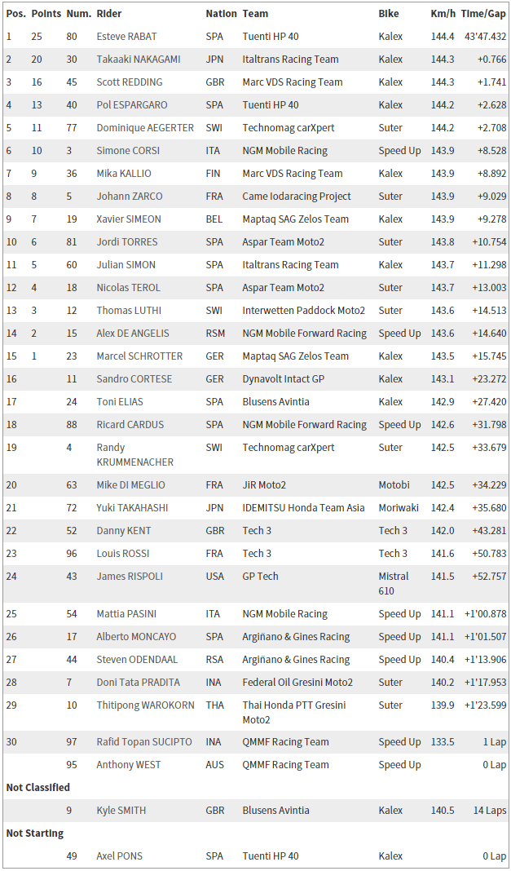Image resolution: width=511 pixels, height=871 pixels.
Task: Click the Not Classified section heading
Action: point(38,788)
